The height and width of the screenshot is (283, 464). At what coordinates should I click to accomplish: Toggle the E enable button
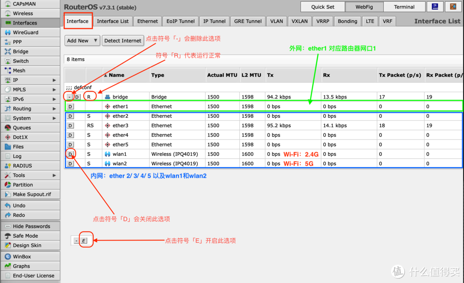click(x=84, y=241)
